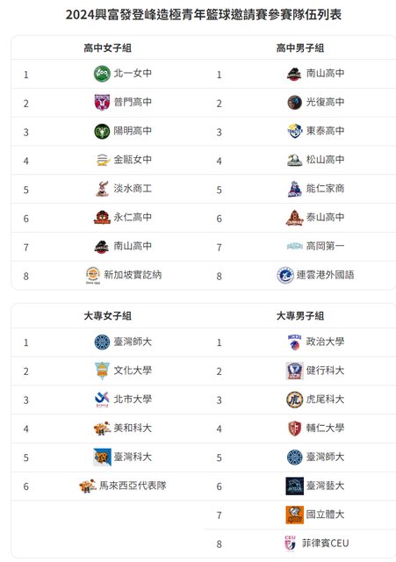This screenshot has width=396, height=562.
Task: Click the 連雲港外國語 school emblem
Action: click(285, 275)
